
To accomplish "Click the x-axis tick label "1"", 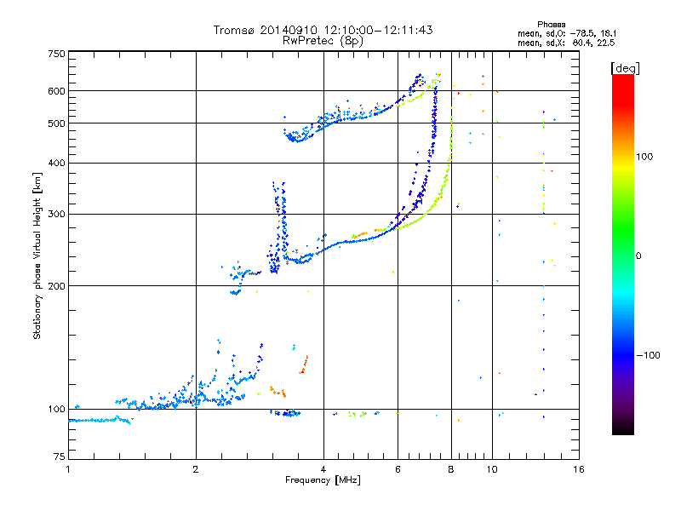I will 68,469.
